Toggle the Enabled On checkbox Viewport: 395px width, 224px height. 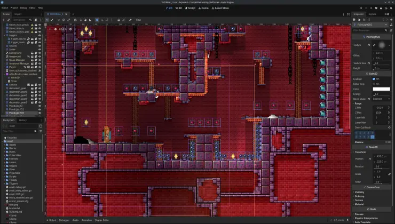(x=374, y=79)
